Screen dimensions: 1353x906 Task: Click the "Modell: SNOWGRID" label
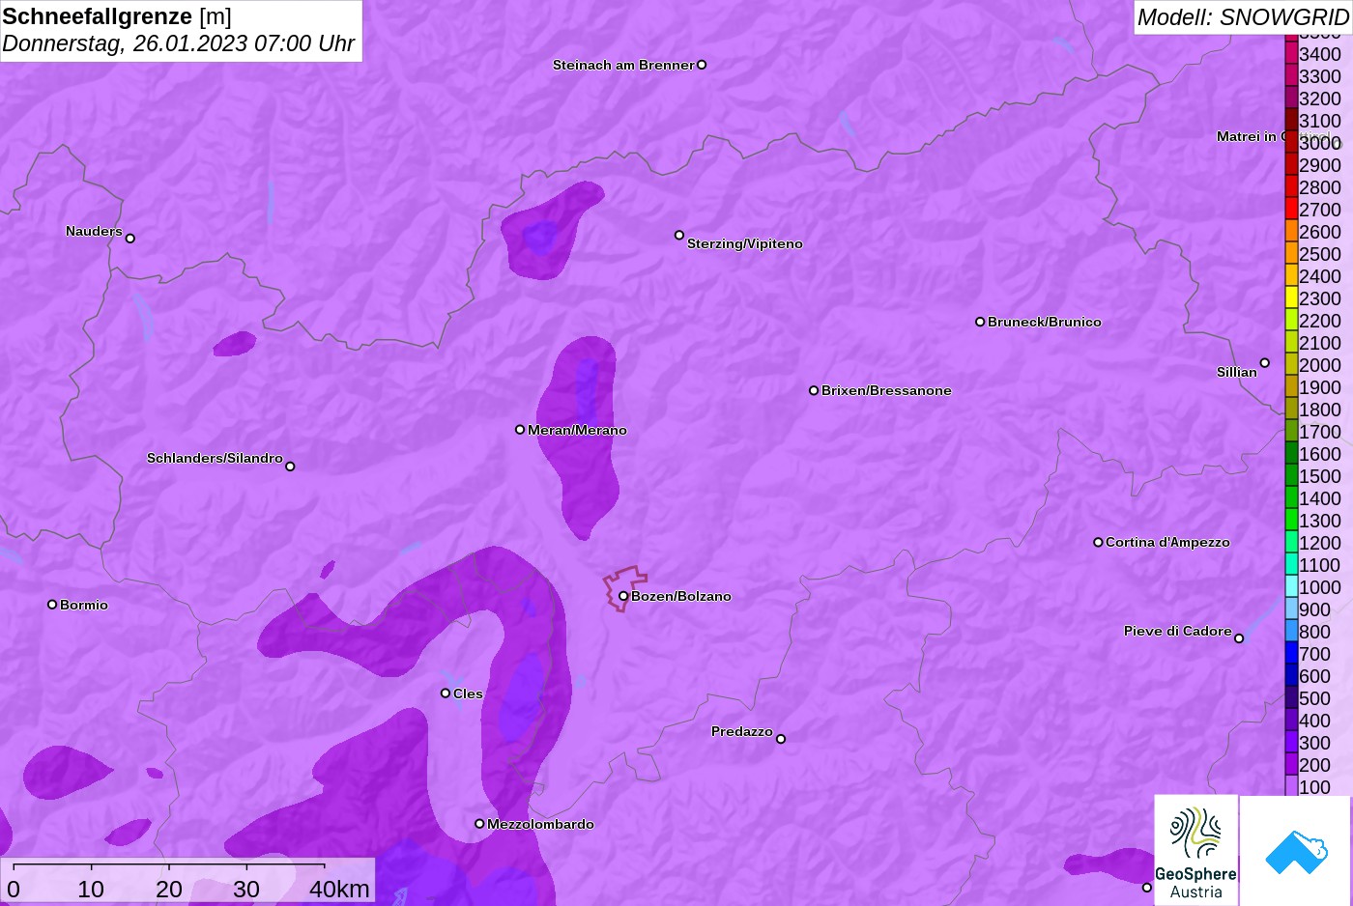coord(1243,17)
